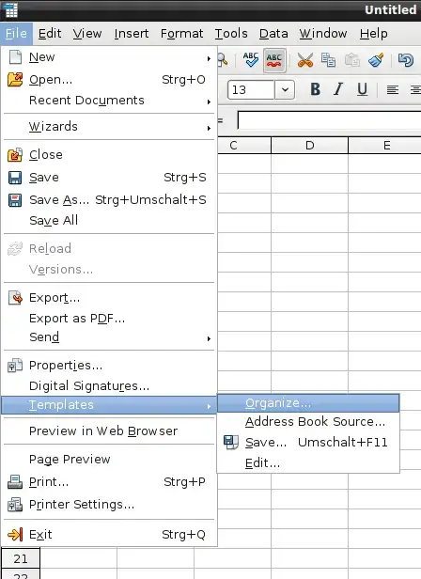Select column E header
Image resolution: width=421 pixels, height=579 pixels.
pos(384,145)
